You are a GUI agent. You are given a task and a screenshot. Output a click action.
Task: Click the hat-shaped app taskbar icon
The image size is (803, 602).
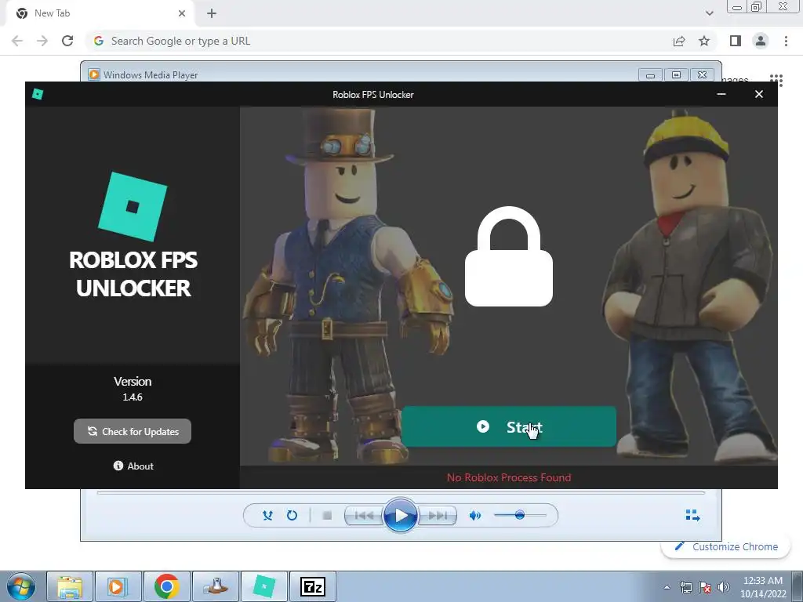[x=216, y=586]
